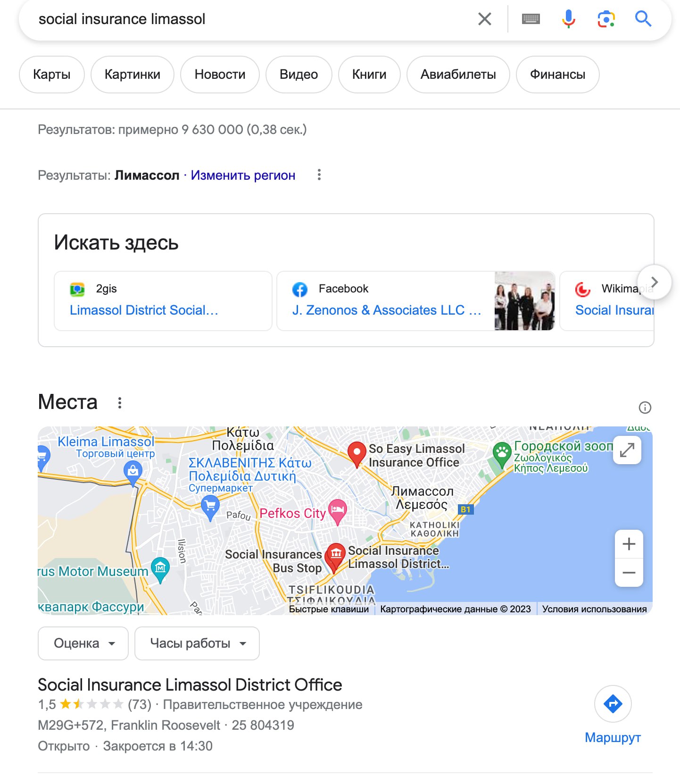Click the Изменить регион link

pyautogui.click(x=243, y=175)
